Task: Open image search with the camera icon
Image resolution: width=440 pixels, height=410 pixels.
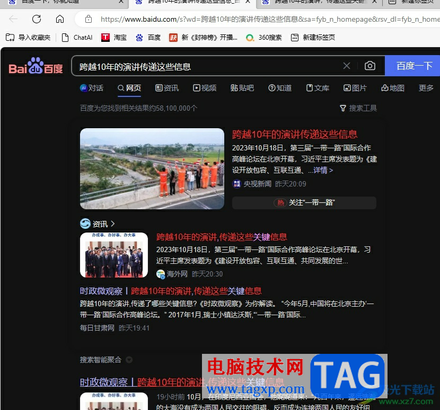Action: (x=370, y=66)
